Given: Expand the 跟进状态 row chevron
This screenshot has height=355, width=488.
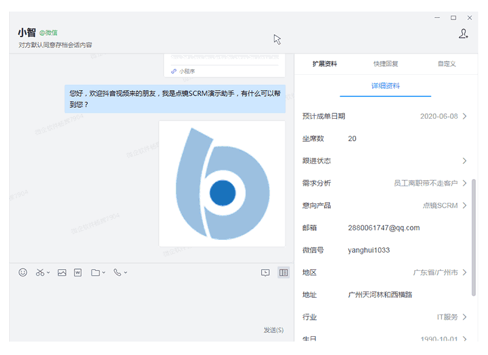Looking at the screenshot, I should (465, 161).
